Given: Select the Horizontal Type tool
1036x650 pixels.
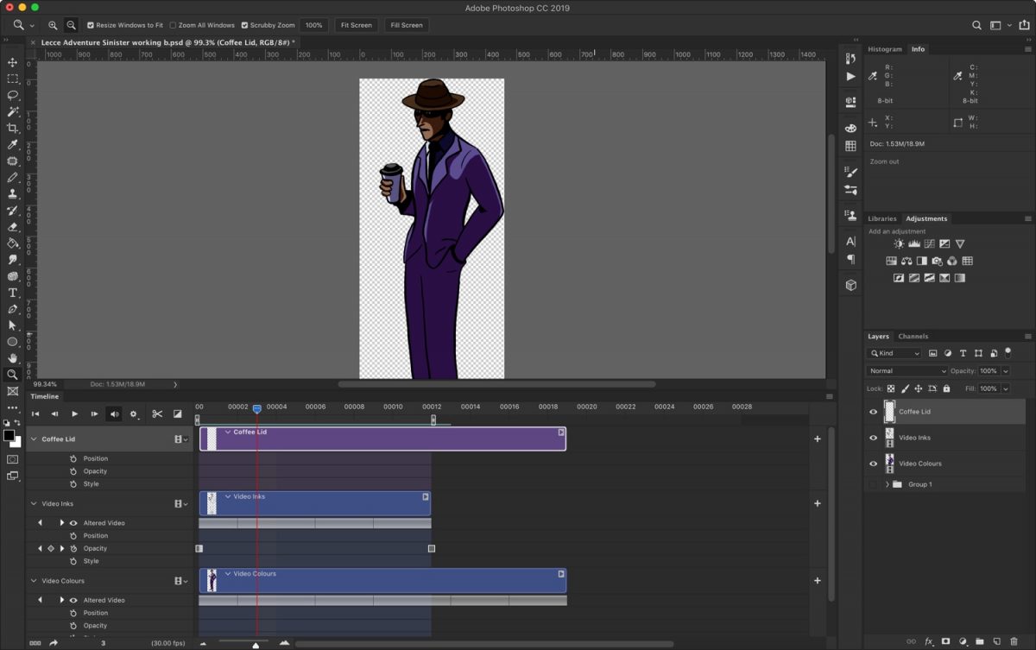Looking at the screenshot, I should click(12, 292).
